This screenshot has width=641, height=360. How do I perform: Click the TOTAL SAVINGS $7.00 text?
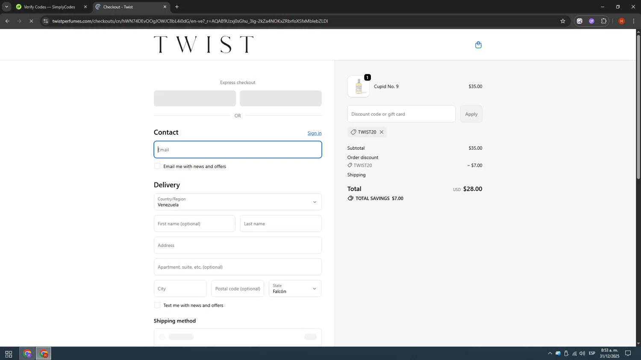point(379,198)
